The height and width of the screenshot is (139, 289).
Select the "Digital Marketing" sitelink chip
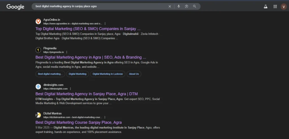[x=78, y=74]
